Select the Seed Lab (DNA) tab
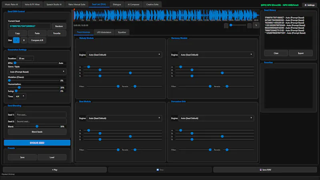320x180 pixels. point(99,4)
